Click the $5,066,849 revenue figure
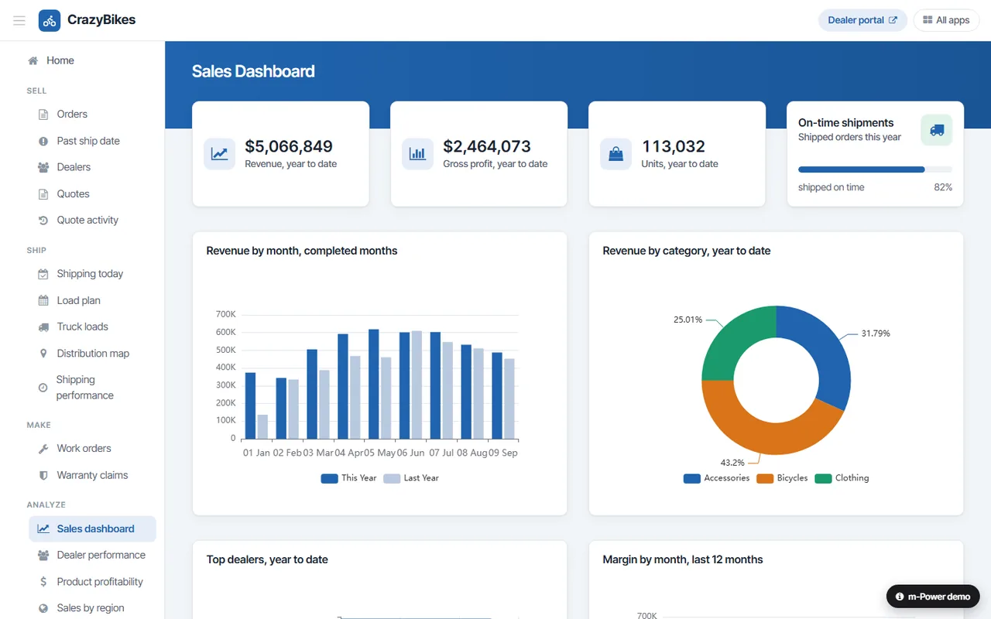The height and width of the screenshot is (619, 991). point(289,146)
